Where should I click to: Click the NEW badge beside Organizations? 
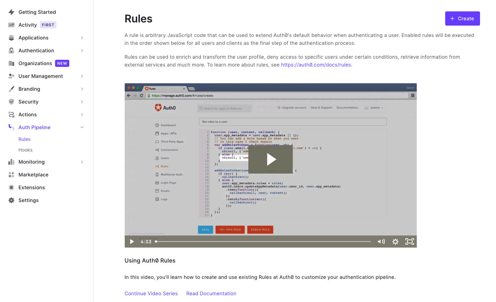pyautogui.click(x=62, y=63)
